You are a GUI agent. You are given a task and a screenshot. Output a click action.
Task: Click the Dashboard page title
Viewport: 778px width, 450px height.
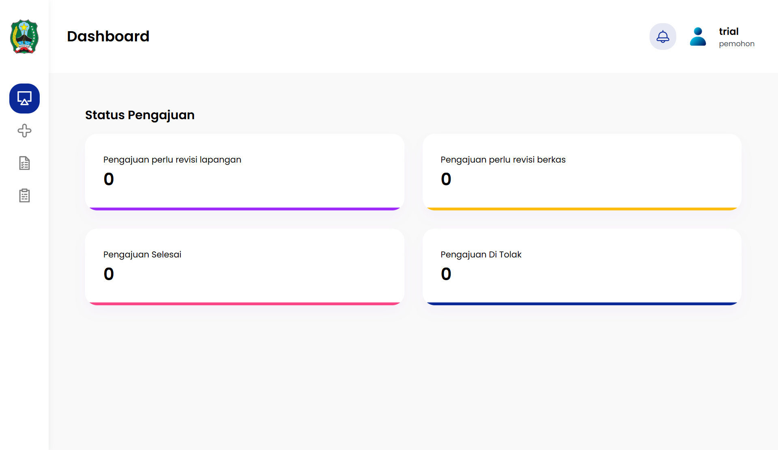coord(108,36)
